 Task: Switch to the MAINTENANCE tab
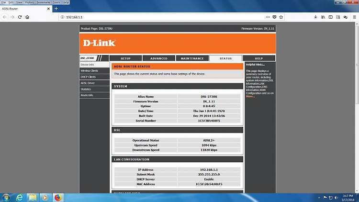click(192, 58)
